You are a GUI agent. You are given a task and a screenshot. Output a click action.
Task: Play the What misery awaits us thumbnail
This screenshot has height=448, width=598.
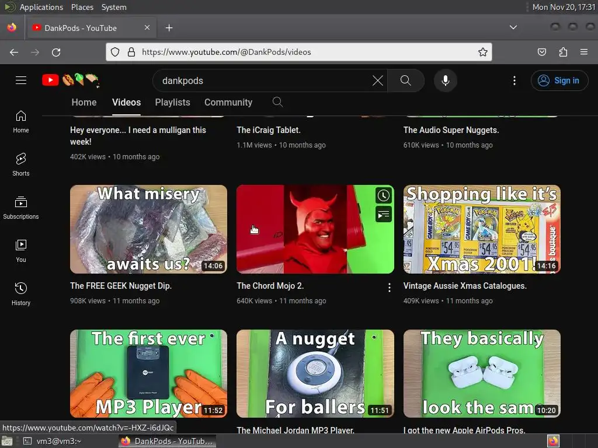(x=149, y=229)
